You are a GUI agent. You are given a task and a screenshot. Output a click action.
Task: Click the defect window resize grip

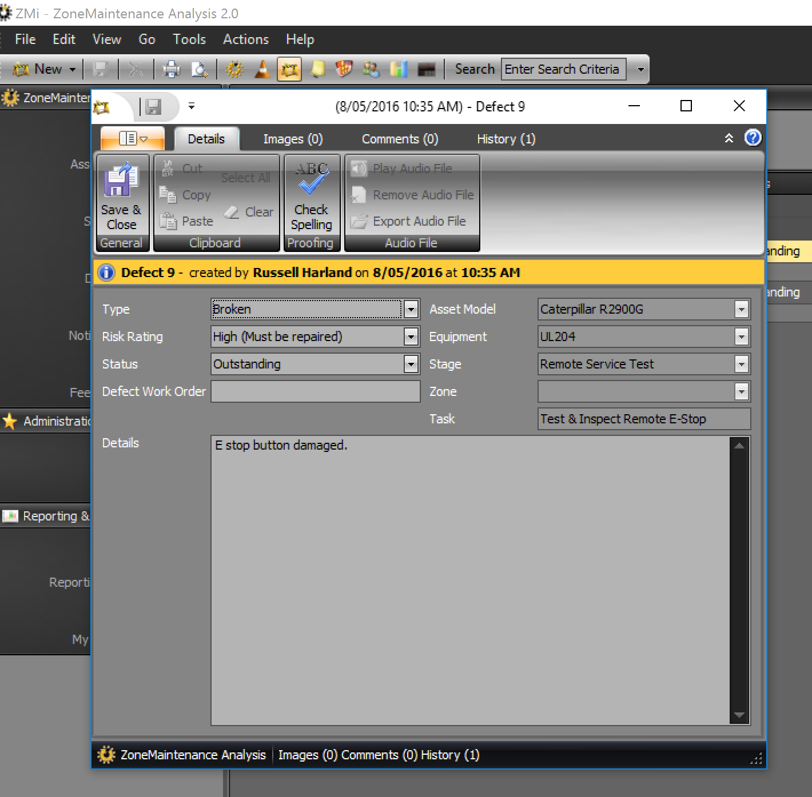757,759
